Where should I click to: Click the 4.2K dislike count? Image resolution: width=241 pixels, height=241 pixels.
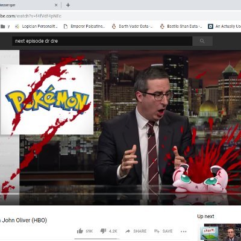[113, 231]
